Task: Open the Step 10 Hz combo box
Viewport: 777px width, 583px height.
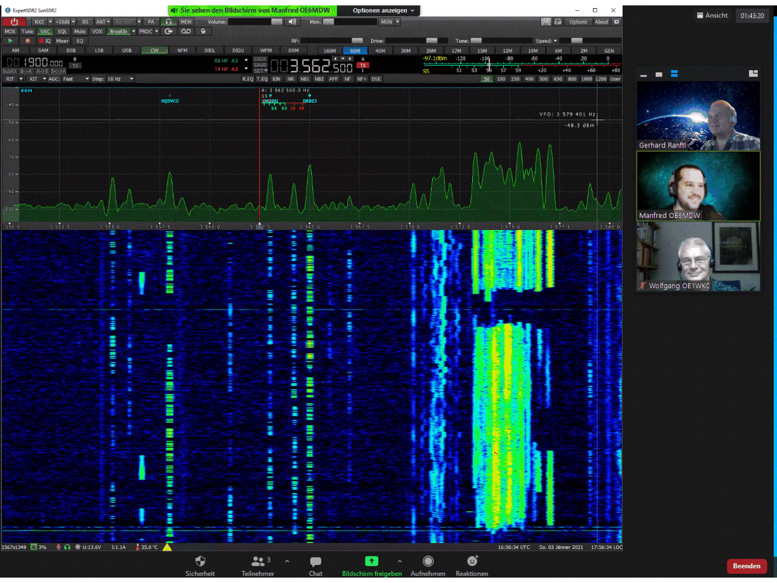Action: pos(120,79)
